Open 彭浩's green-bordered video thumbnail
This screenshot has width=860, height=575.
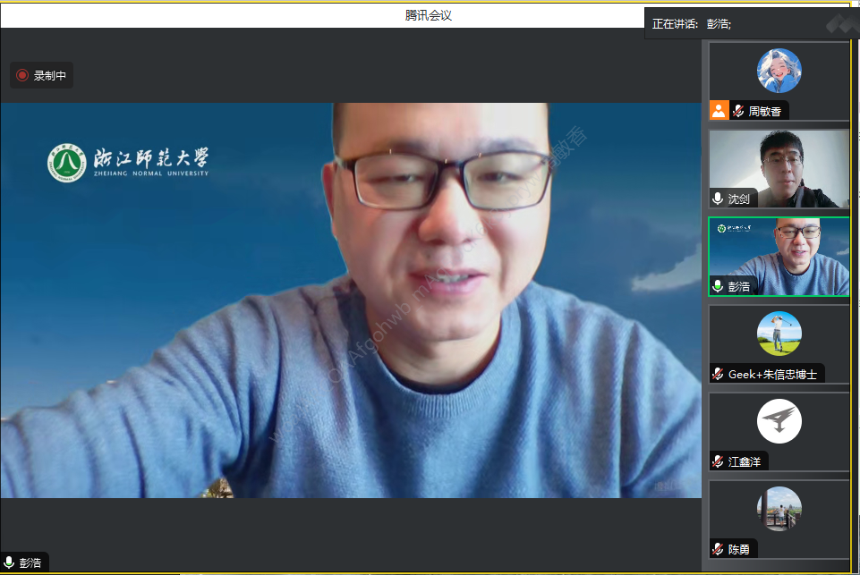(x=779, y=257)
